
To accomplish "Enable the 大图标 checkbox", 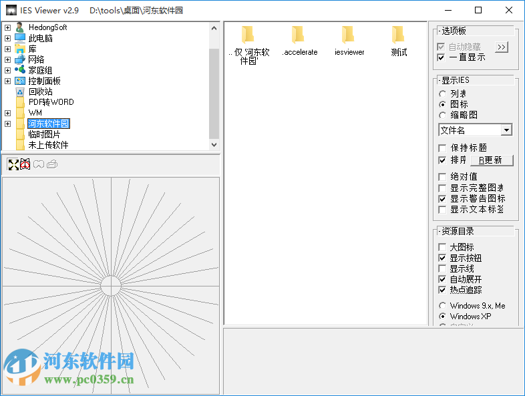I will [442, 247].
